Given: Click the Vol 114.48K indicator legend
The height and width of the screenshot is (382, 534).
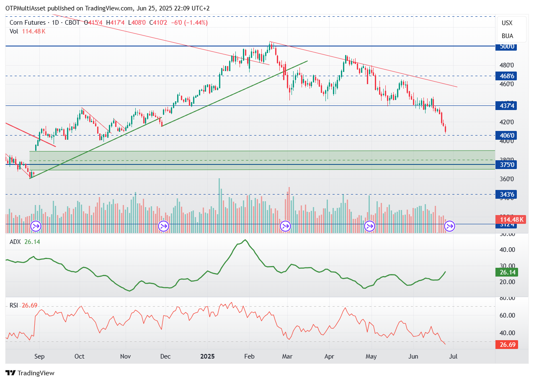Looking at the screenshot, I should point(27,31).
